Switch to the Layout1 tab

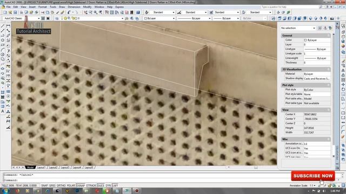click(x=41, y=168)
